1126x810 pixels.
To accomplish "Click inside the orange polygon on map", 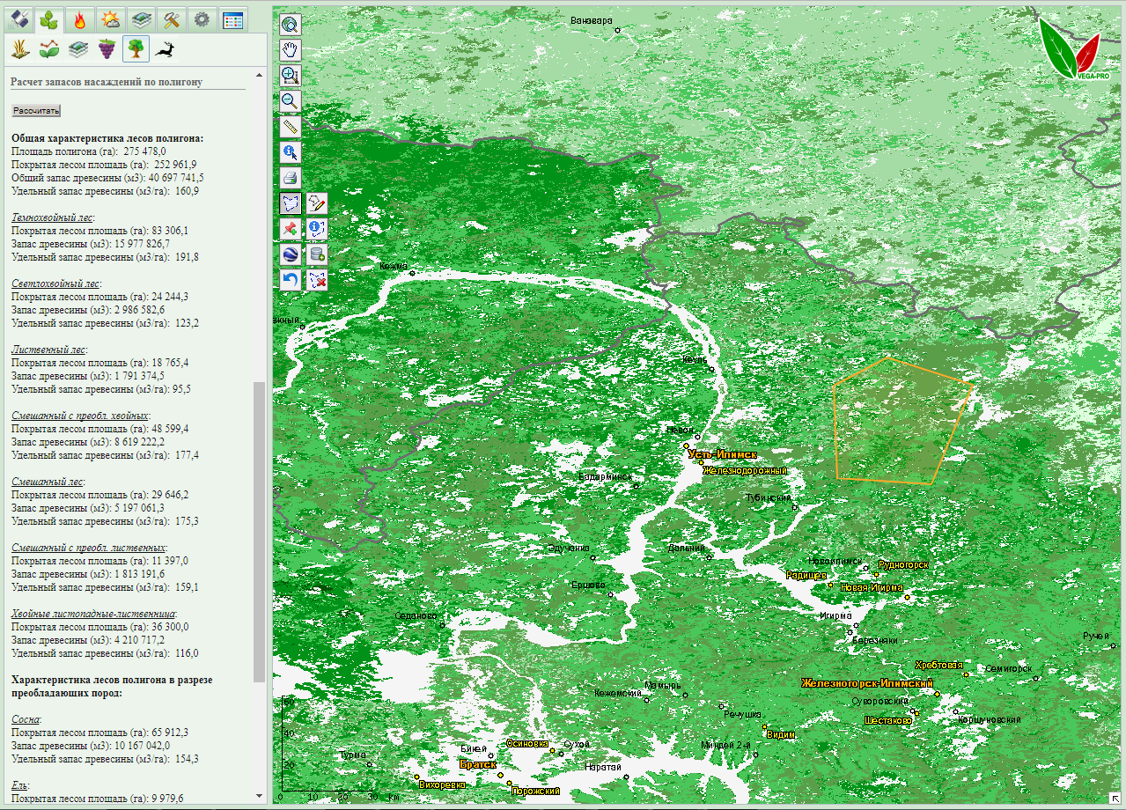I will pyautogui.click(x=898, y=423).
